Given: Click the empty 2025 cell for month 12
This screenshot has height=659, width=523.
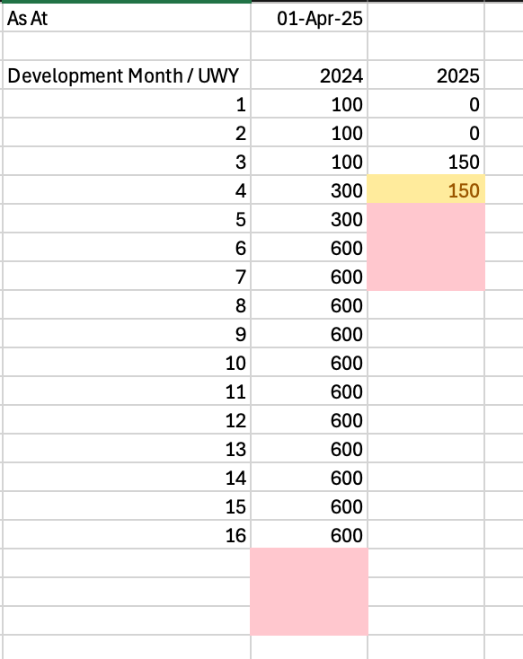Looking at the screenshot, I should click(x=426, y=420).
